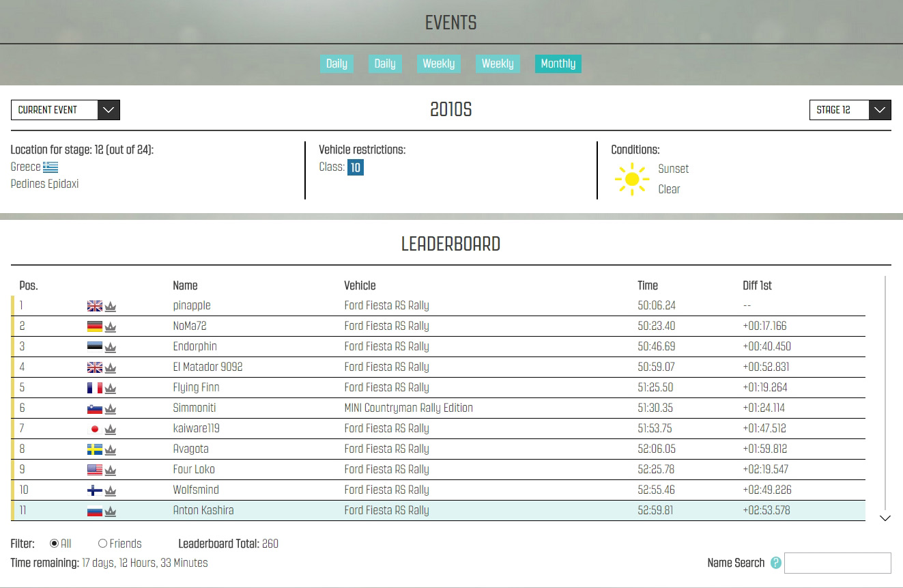Click the leaderboard scroll-down chevron
The image size is (903, 588).
(885, 518)
